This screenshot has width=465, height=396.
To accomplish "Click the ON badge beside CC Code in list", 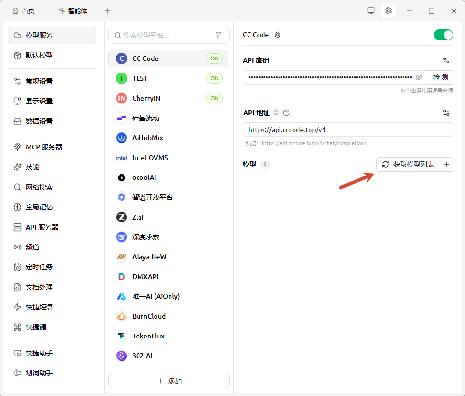I will tap(215, 59).
